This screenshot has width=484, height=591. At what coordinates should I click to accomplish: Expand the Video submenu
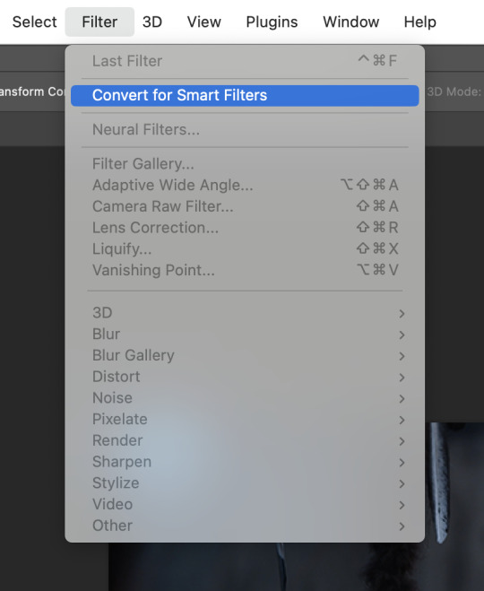tap(245, 505)
